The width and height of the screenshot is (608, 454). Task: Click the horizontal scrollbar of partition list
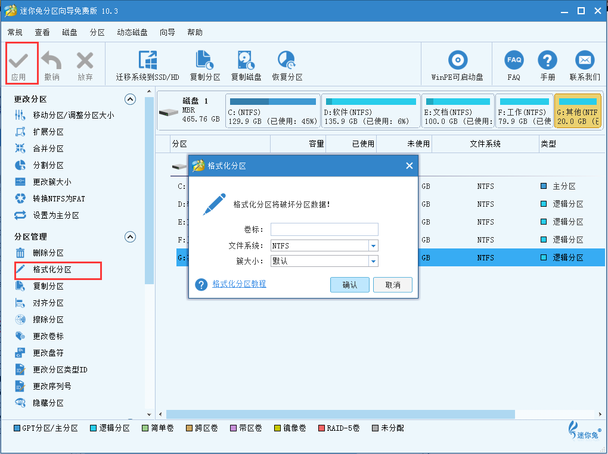tap(340, 415)
